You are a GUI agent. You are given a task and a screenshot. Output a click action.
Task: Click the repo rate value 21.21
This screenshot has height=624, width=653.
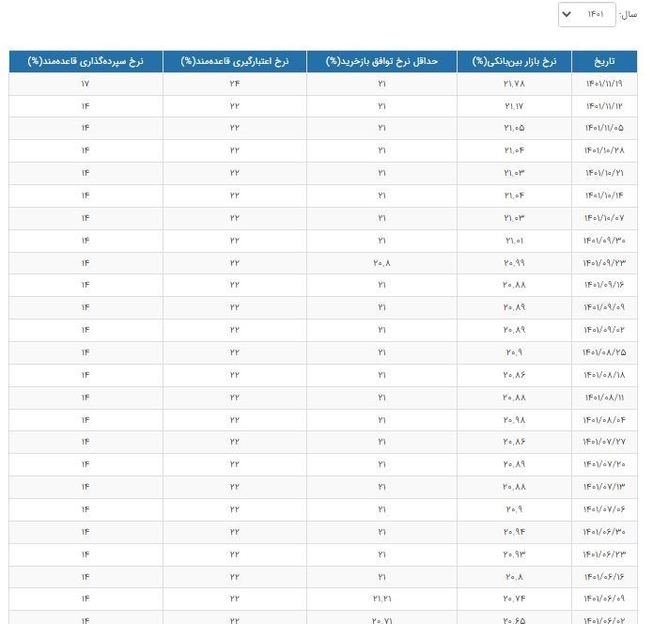pyautogui.click(x=381, y=598)
